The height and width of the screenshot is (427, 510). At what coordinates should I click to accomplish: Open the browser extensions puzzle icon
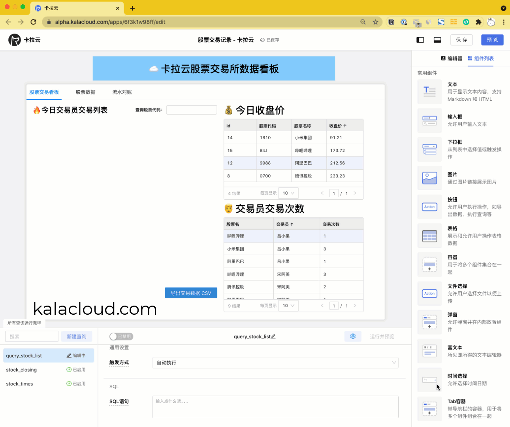click(x=478, y=22)
